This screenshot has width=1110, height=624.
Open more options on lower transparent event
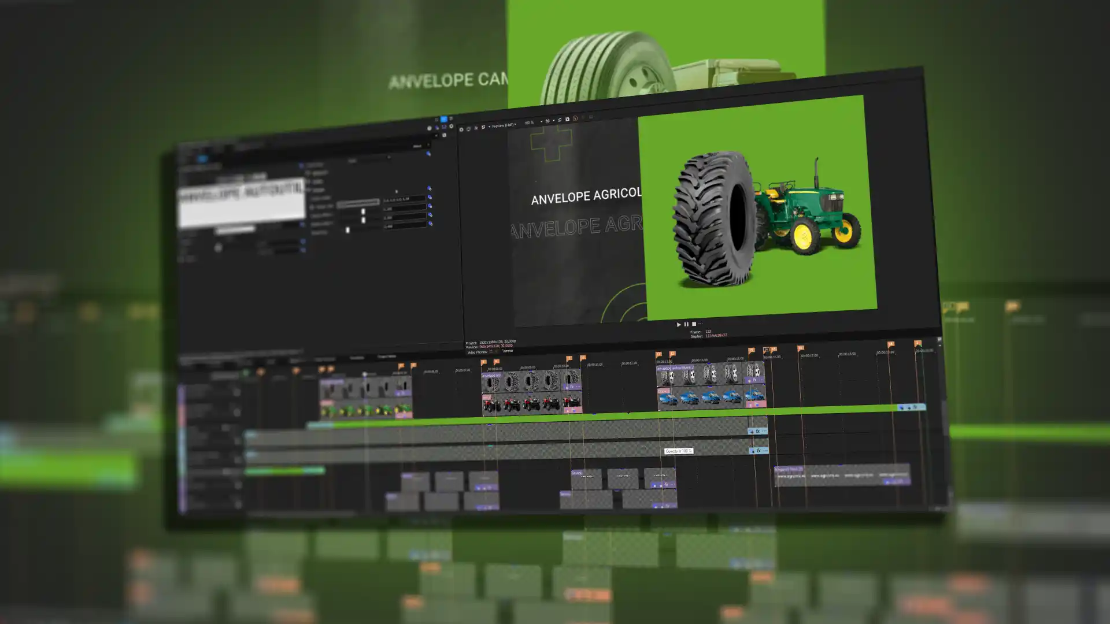pos(765,451)
